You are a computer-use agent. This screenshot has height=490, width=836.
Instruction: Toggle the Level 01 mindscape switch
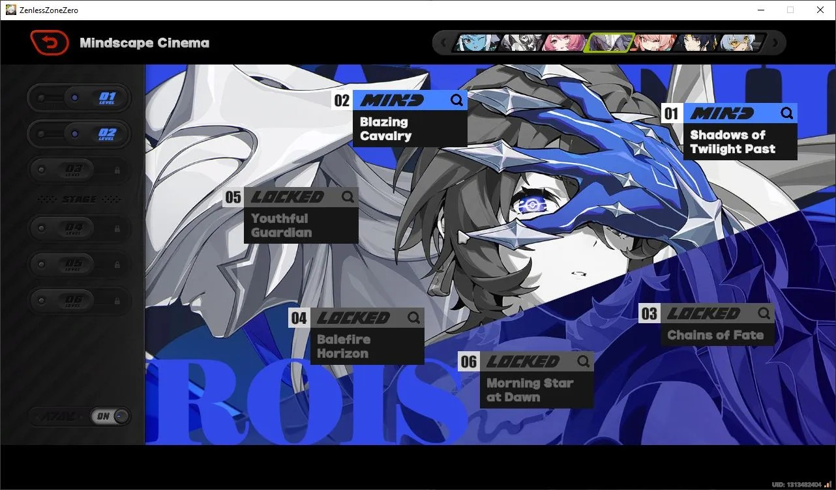pos(79,98)
